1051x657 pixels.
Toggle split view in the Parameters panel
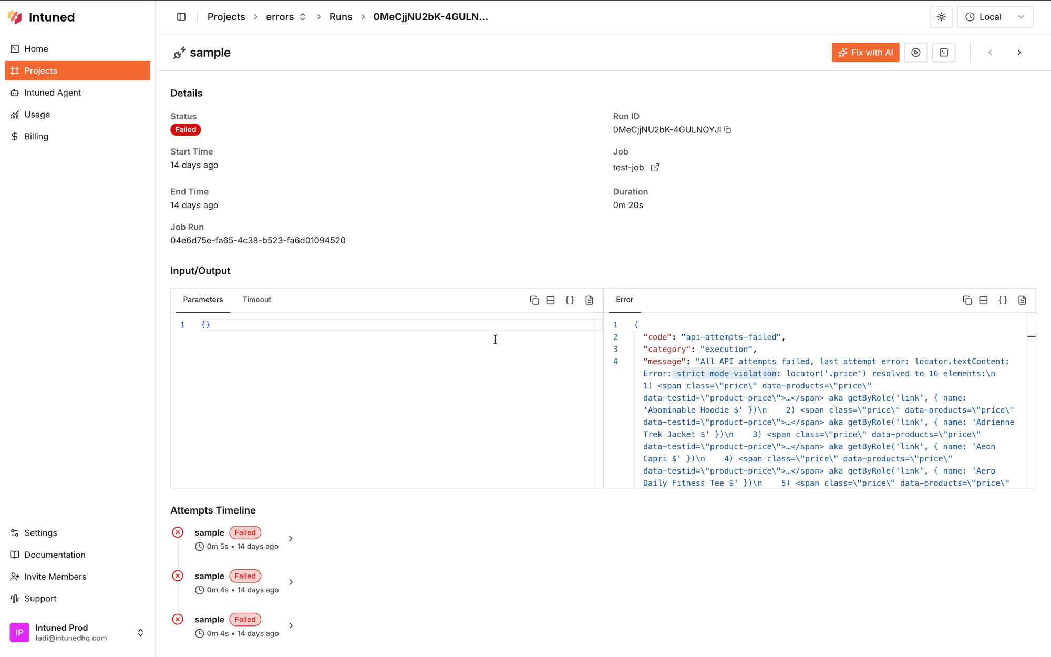(x=550, y=300)
